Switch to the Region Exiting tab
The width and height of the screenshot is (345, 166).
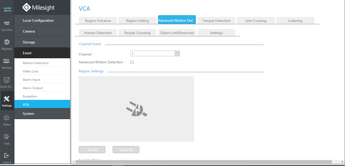(x=137, y=21)
